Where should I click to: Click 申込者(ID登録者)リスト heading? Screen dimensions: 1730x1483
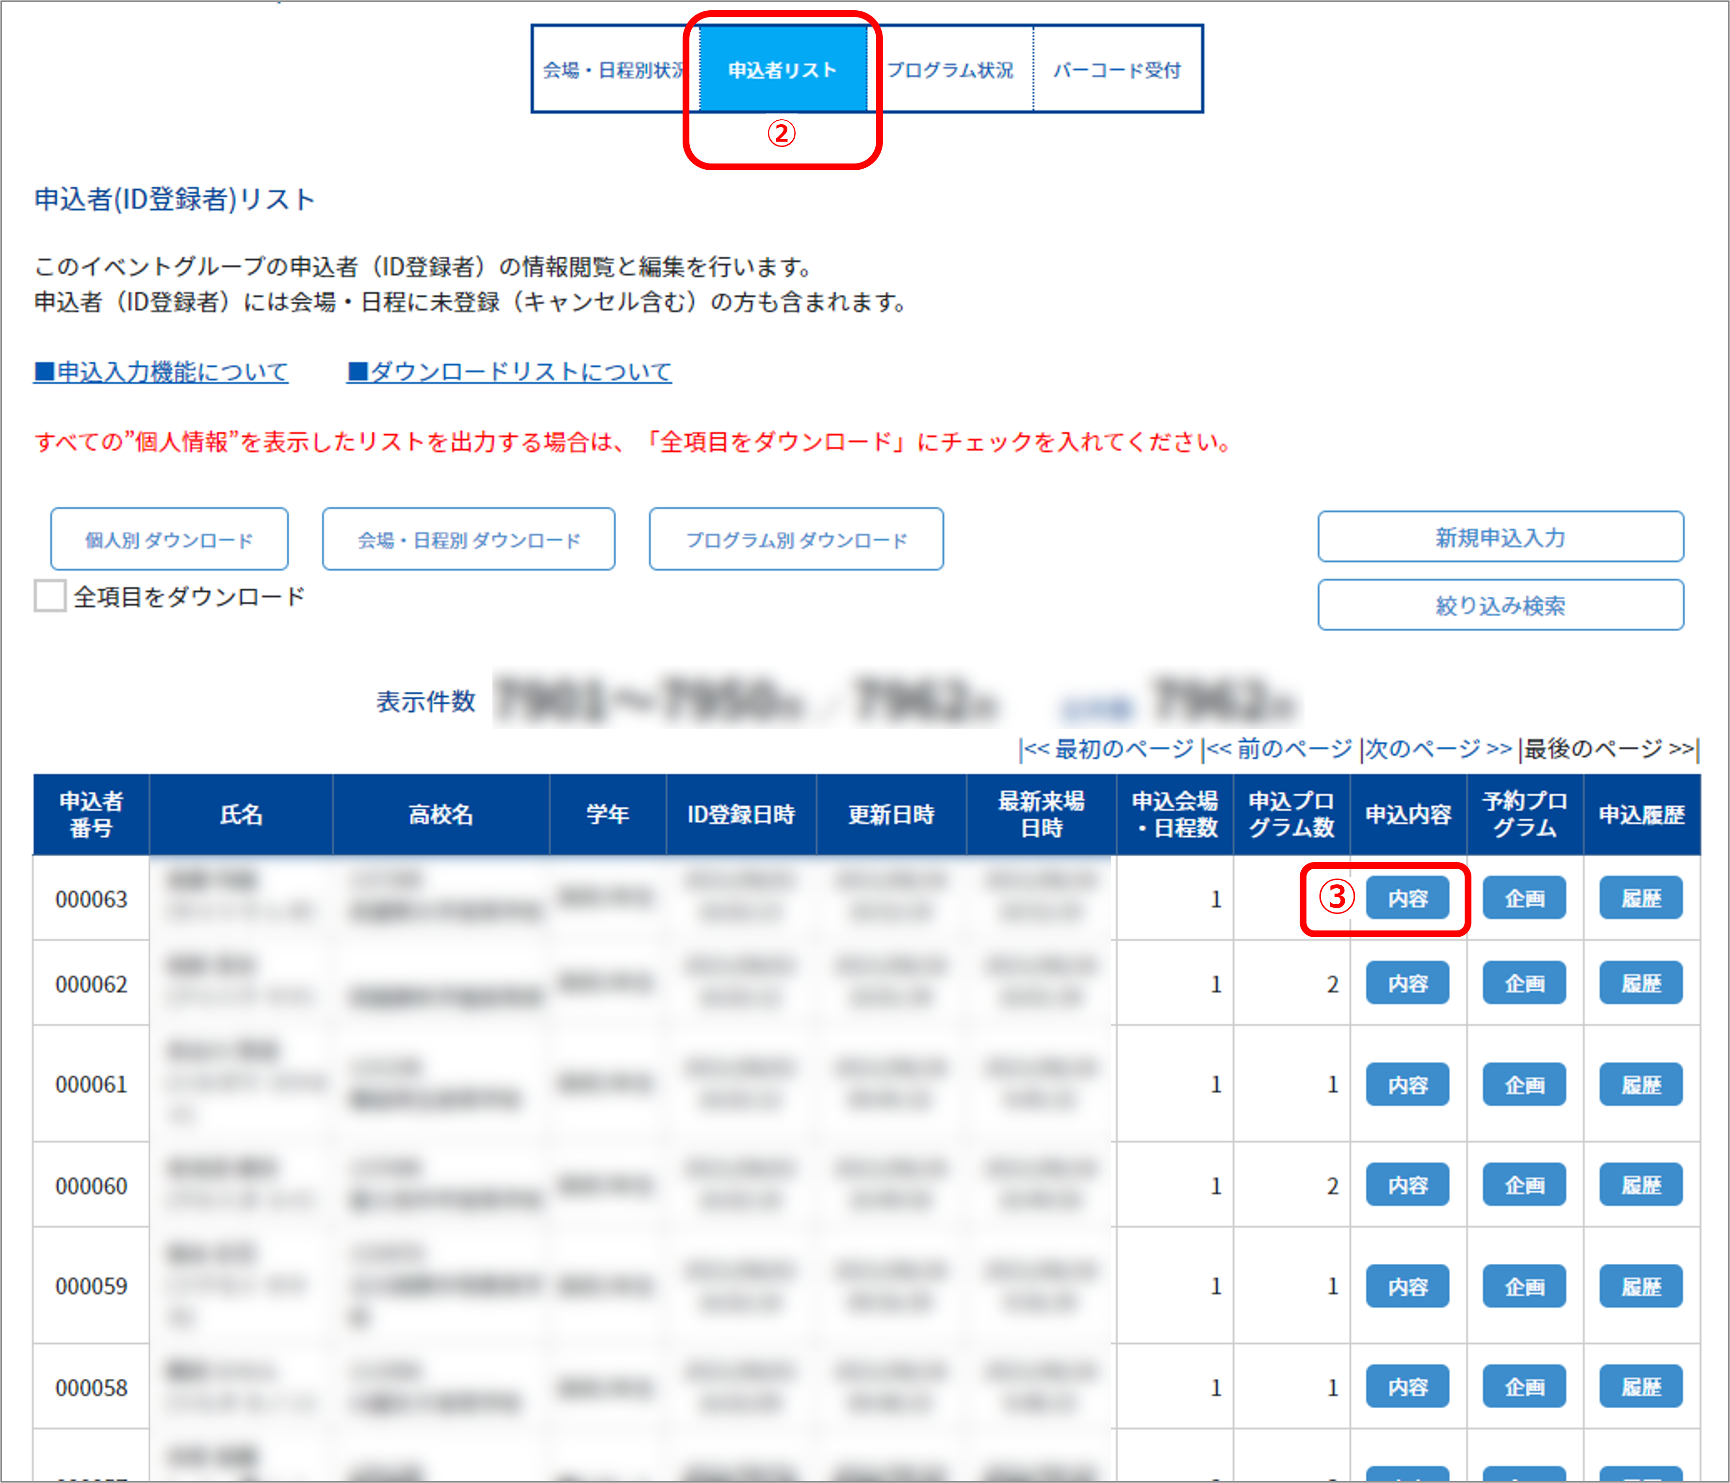coord(175,199)
